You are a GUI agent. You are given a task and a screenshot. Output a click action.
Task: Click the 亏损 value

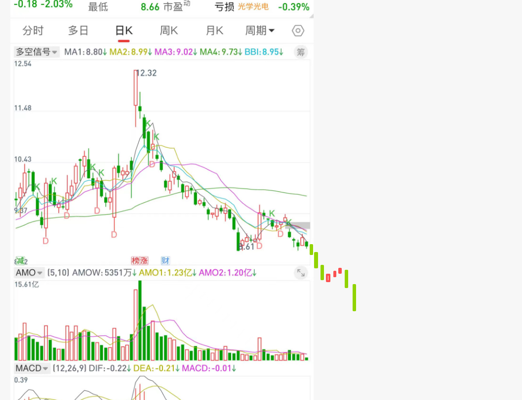[224, 6]
